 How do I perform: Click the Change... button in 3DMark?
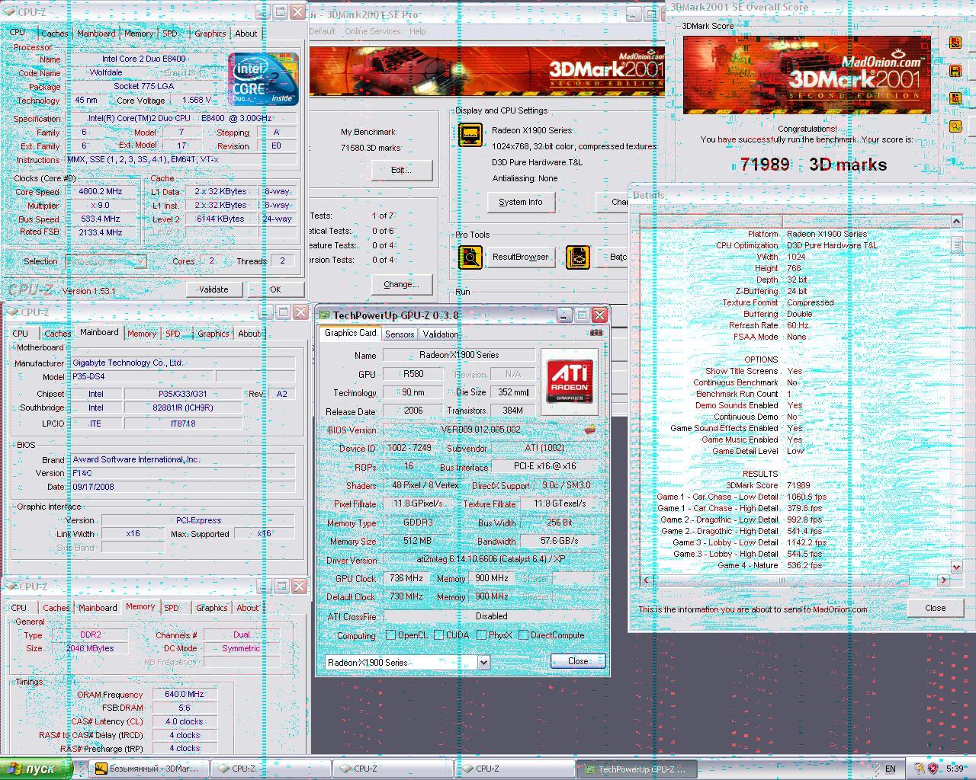click(x=402, y=284)
